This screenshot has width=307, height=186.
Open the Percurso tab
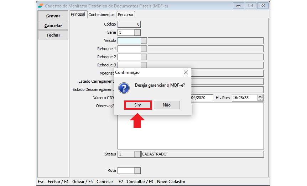click(x=126, y=15)
